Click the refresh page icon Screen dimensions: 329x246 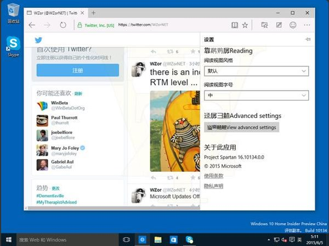pos(63,25)
